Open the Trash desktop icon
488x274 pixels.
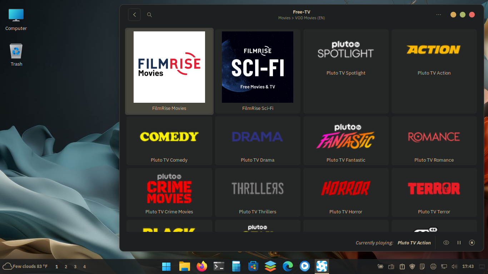[16, 55]
